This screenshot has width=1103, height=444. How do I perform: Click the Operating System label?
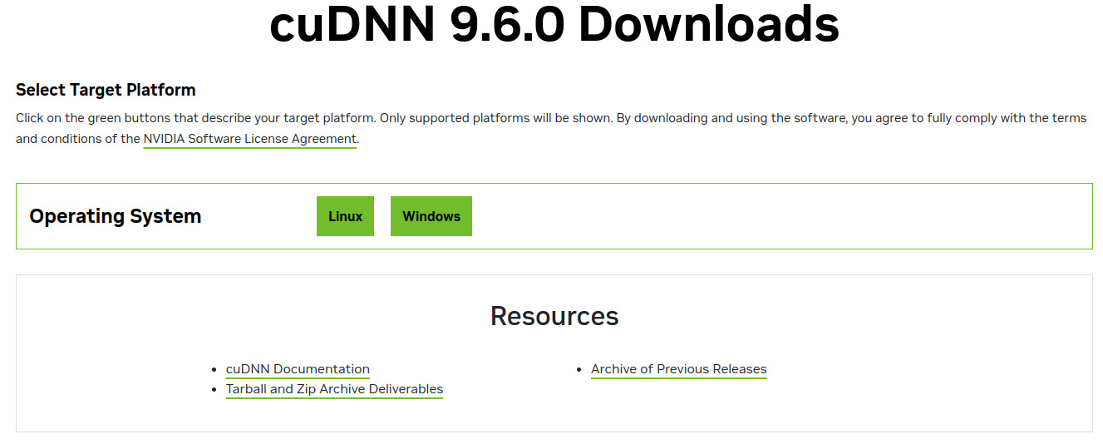[x=116, y=216]
